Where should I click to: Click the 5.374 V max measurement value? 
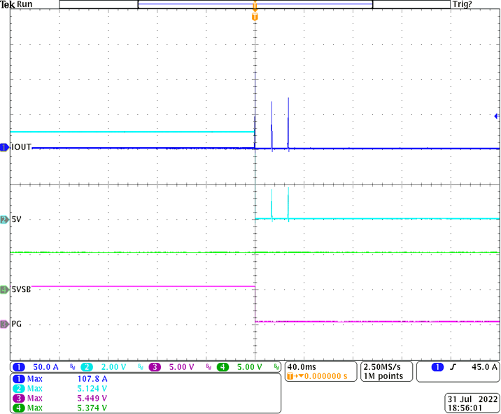tap(92, 408)
